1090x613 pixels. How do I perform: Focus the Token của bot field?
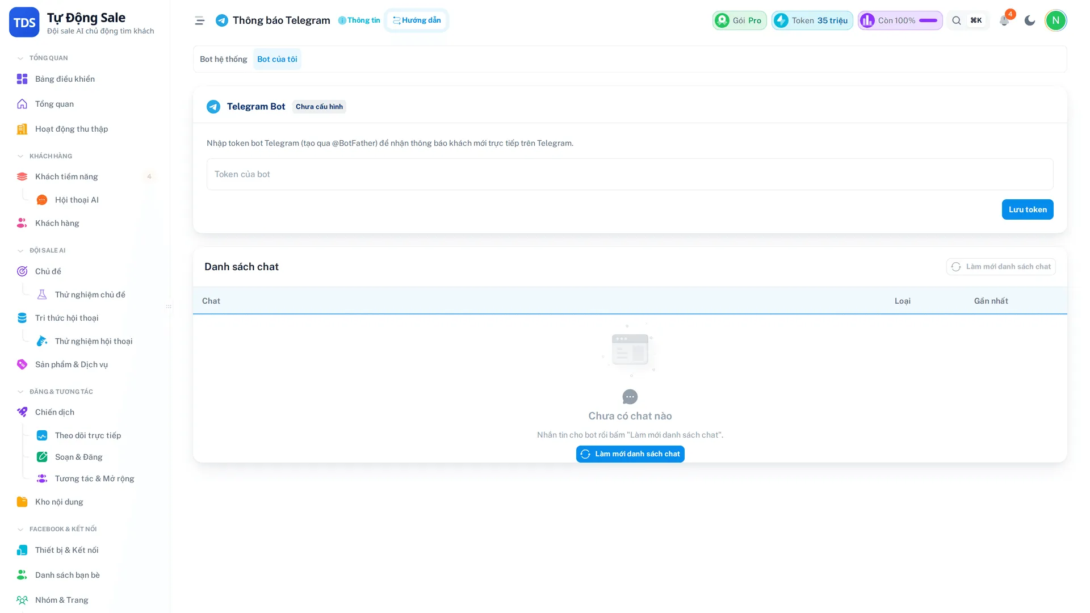click(630, 174)
